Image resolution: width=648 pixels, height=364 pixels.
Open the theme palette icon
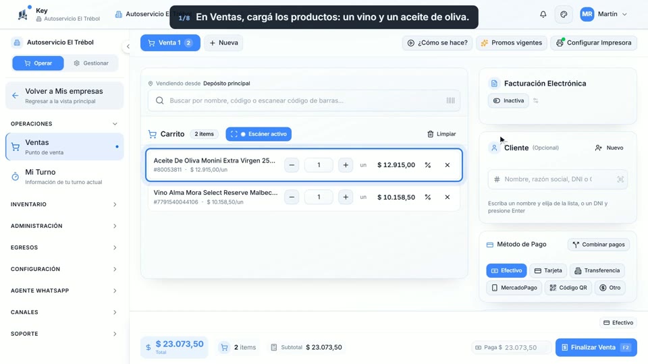564,14
